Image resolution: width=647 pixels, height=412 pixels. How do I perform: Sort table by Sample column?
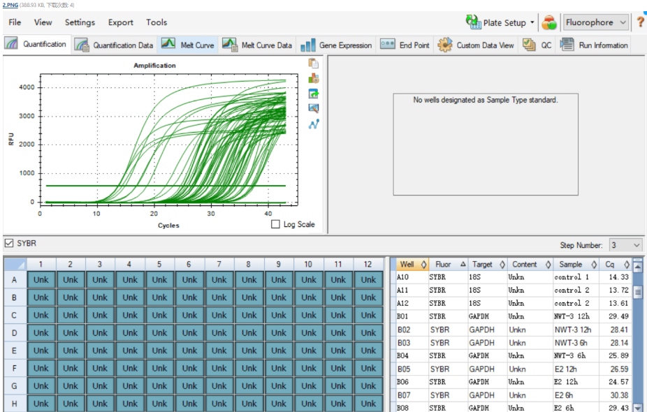[x=576, y=265]
